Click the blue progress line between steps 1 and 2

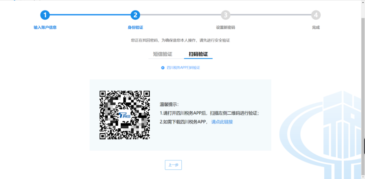(90, 15)
